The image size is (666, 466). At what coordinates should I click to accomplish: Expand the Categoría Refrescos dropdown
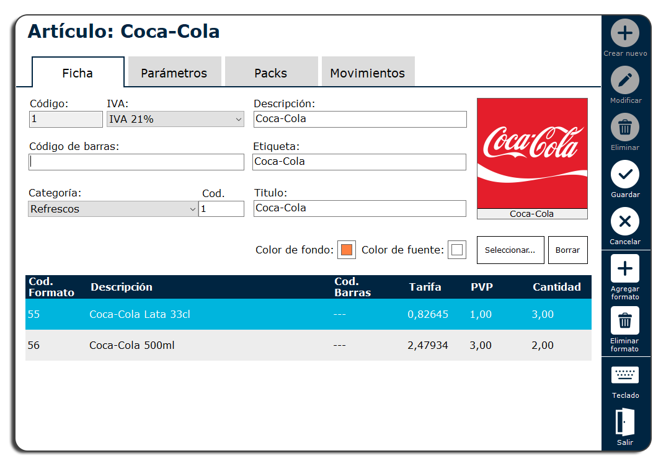coord(113,209)
